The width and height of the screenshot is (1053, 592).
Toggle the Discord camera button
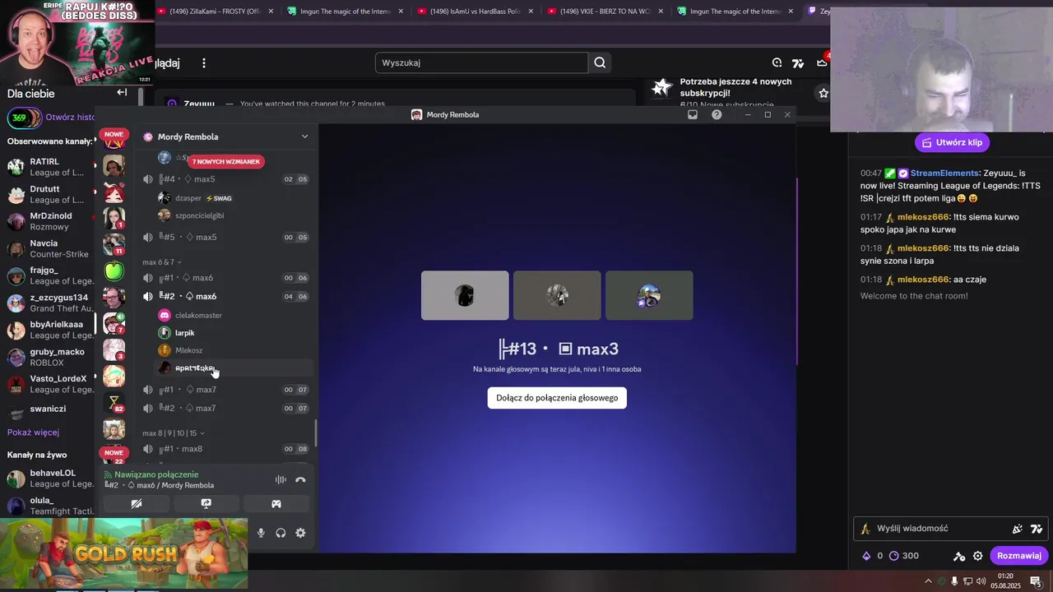click(x=137, y=504)
